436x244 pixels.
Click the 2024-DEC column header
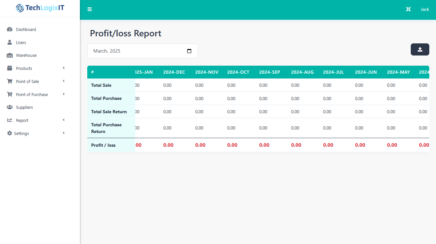click(174, 72)
